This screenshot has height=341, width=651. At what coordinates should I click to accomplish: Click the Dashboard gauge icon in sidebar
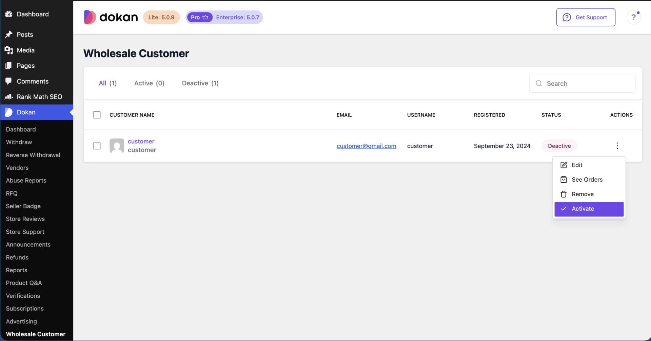coord(9,14)
